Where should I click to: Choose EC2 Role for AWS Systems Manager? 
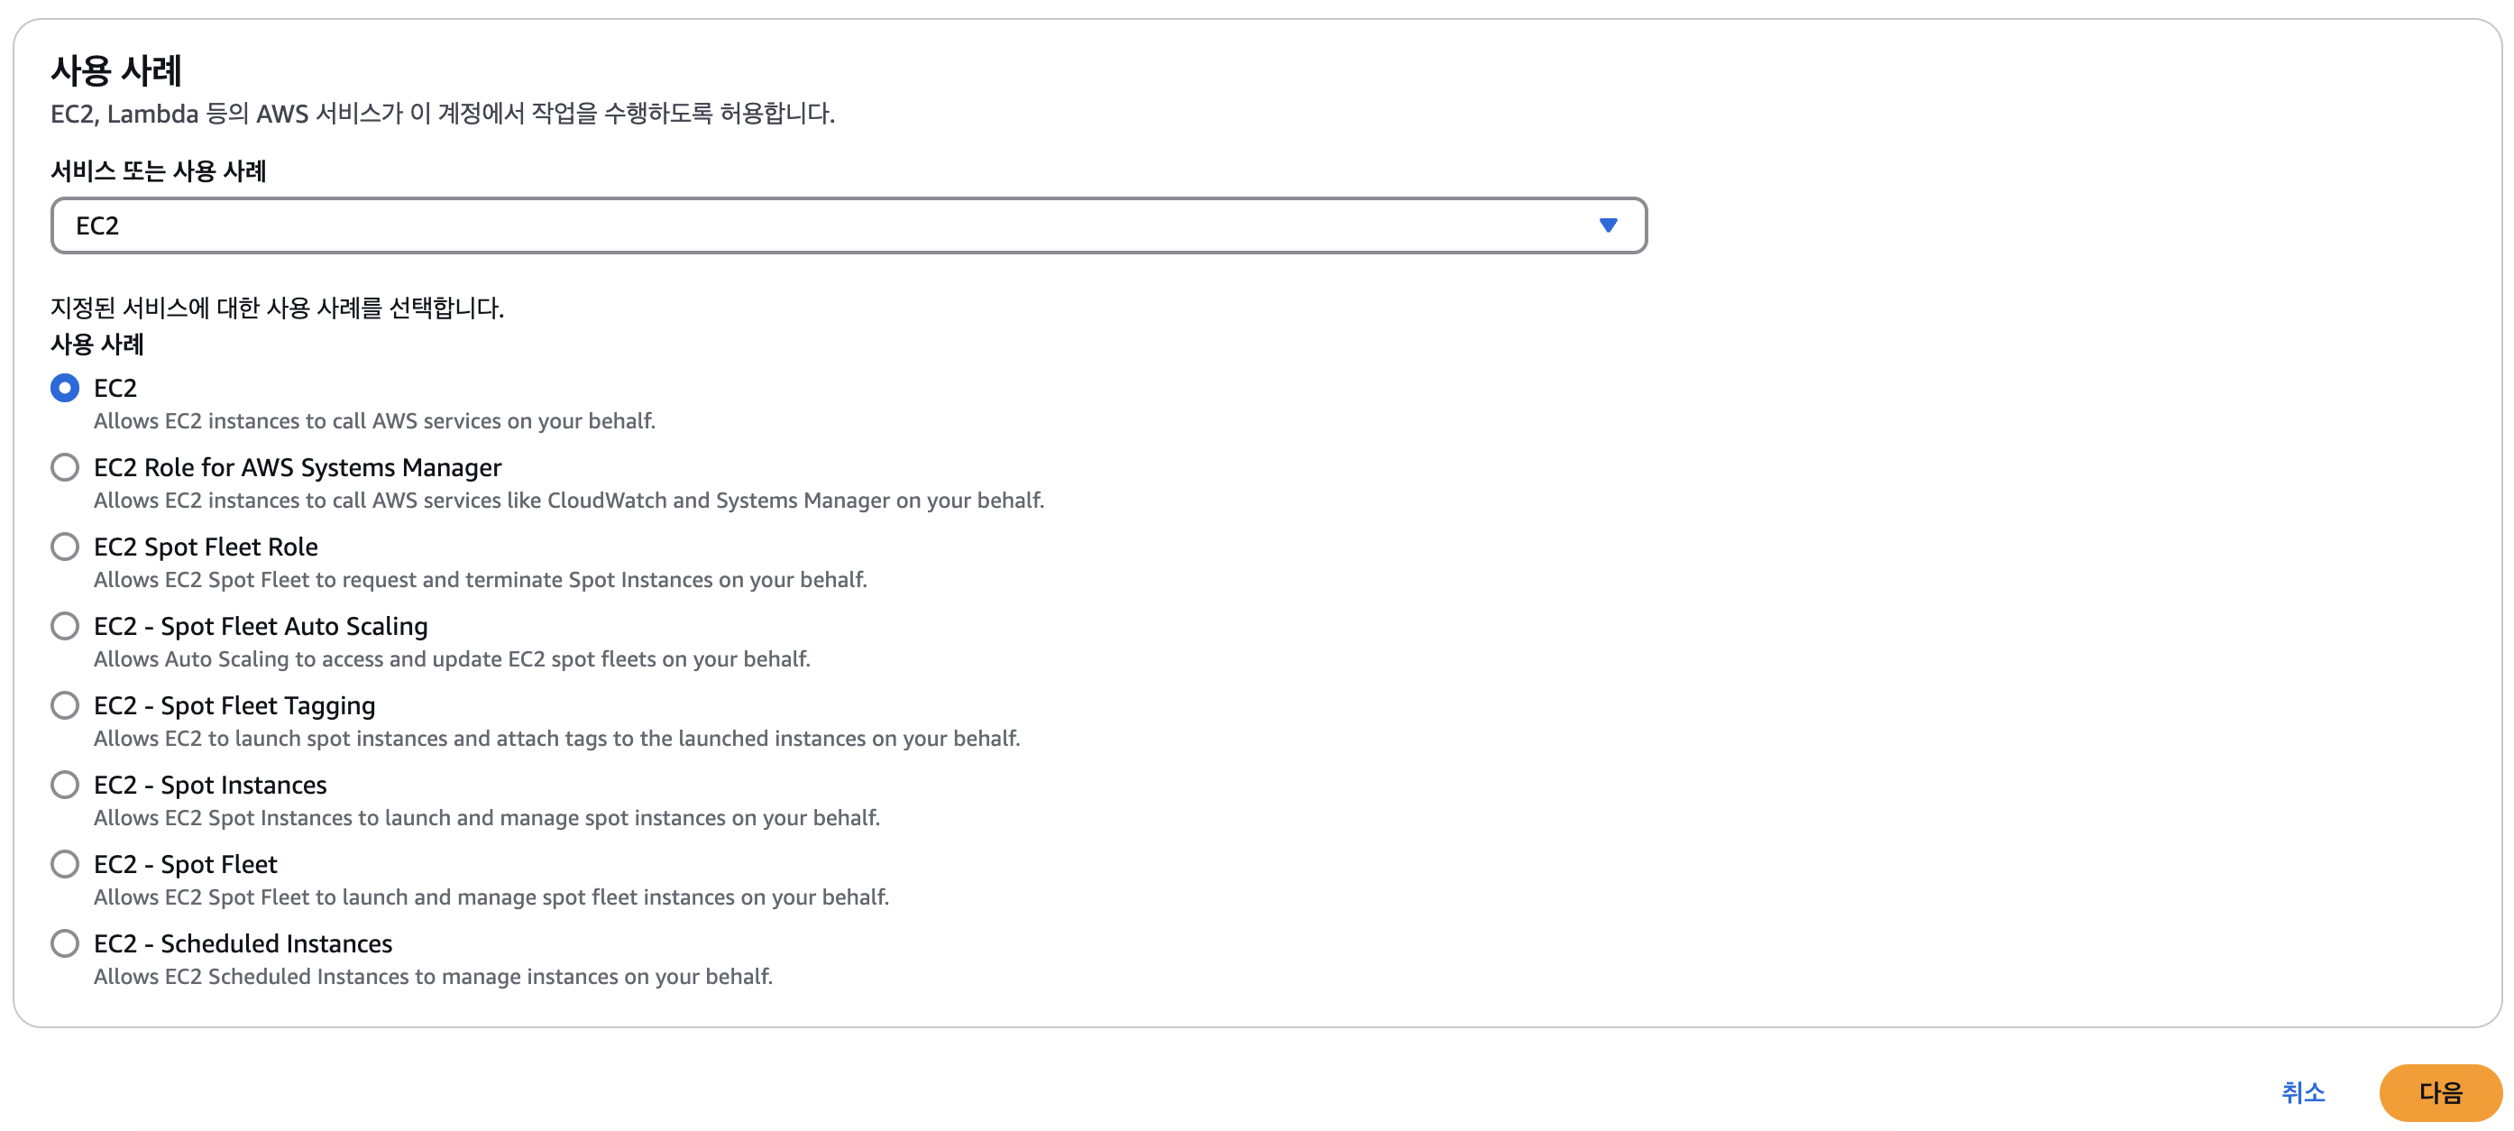(x=64, y=467)
